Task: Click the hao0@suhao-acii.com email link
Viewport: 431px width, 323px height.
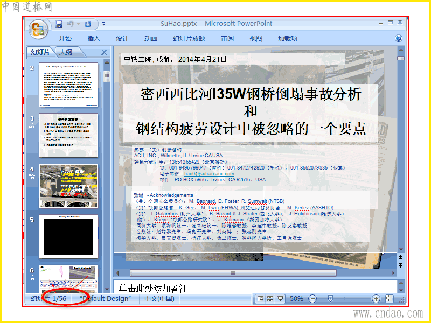Action: [x=209, y=173]
